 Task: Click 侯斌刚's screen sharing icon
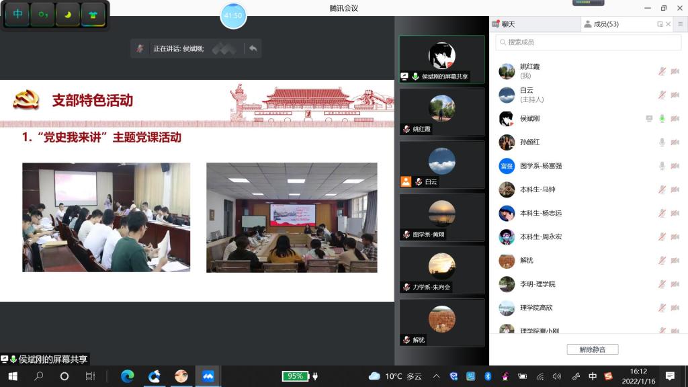point(649,119)
